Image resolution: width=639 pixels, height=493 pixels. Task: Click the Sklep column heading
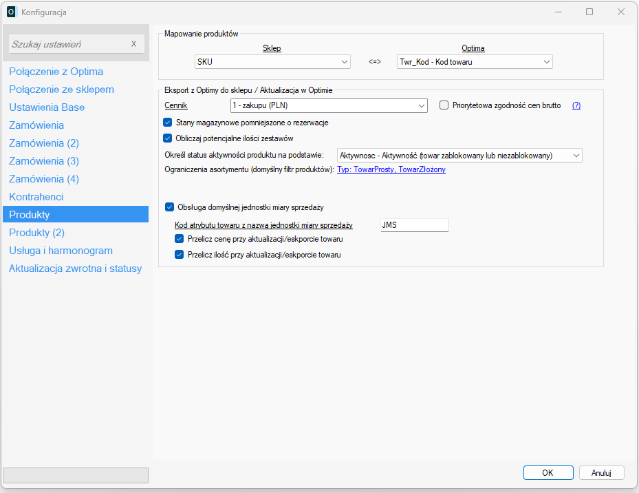click(x=272, y=48)
